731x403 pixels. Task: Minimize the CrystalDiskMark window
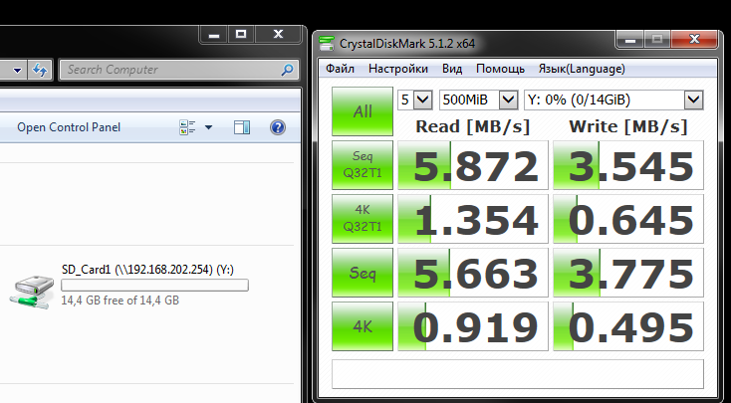[x=630, y=40]
